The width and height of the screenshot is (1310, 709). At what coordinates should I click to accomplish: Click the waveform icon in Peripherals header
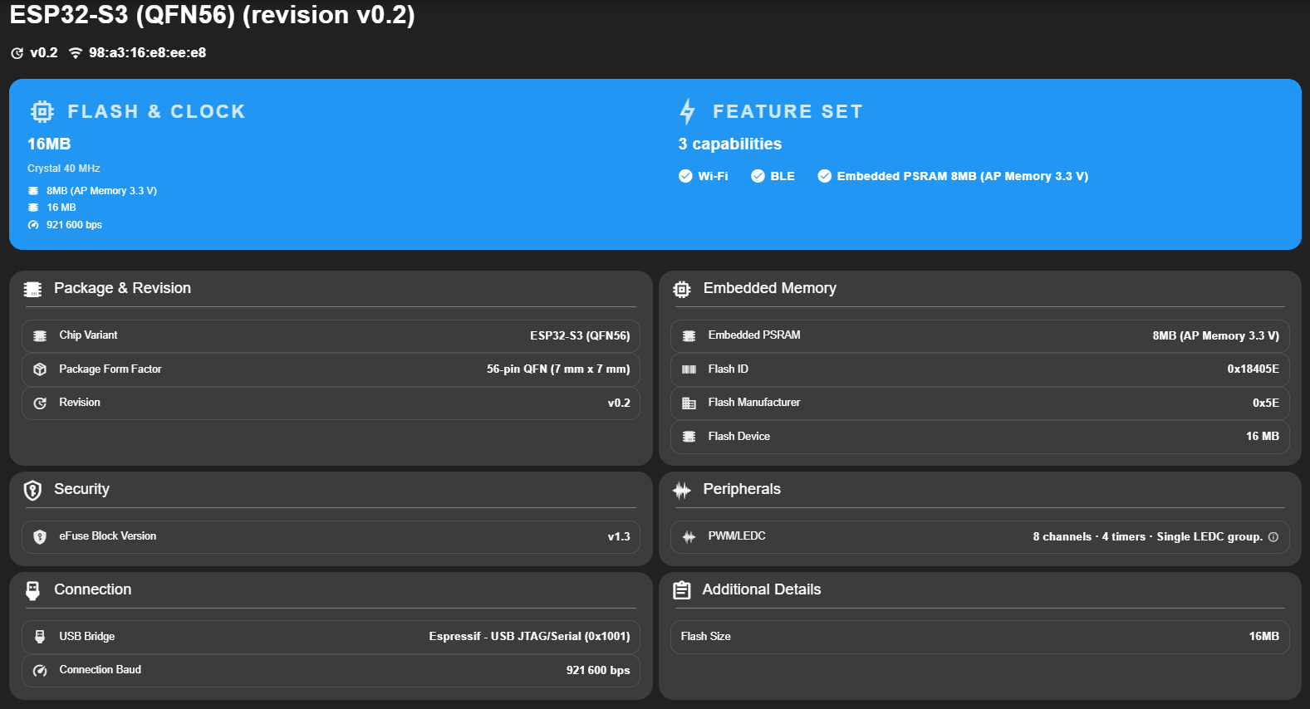[682, 490]
